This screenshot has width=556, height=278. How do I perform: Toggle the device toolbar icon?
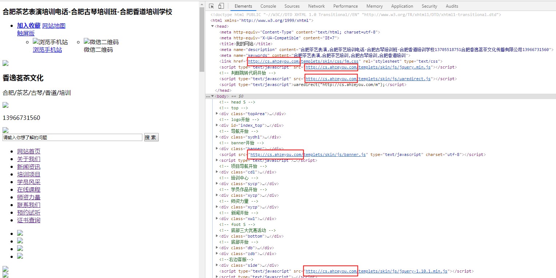click(221, 6)
